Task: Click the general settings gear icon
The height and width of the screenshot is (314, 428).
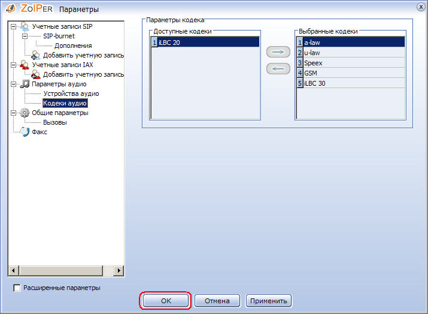Action: [25, 113]
